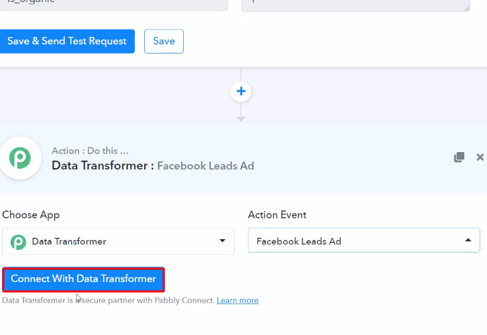Click the partially visible text area at top right
Viewport: 487px width, 335px height.
356,5
